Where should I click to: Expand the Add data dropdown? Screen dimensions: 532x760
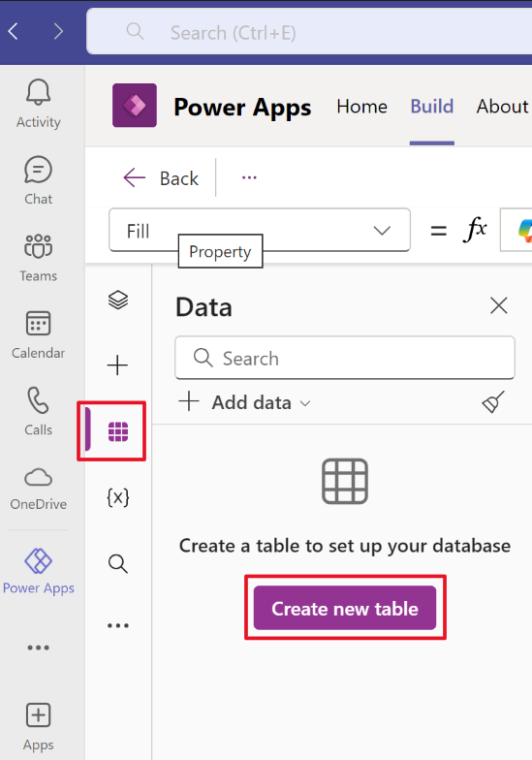click(x=244, y=402)
